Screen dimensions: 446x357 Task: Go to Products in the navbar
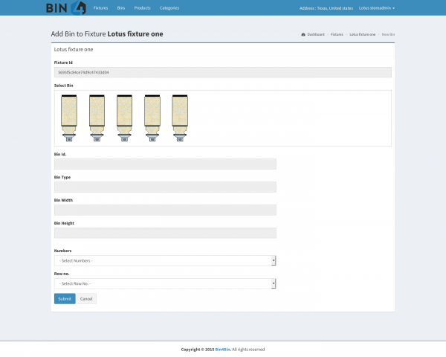(x=142, y=7)
